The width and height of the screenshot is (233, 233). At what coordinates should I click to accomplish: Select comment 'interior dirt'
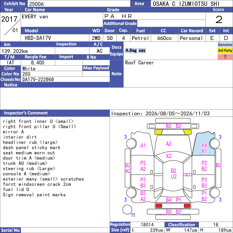click(x=20, y=137)
